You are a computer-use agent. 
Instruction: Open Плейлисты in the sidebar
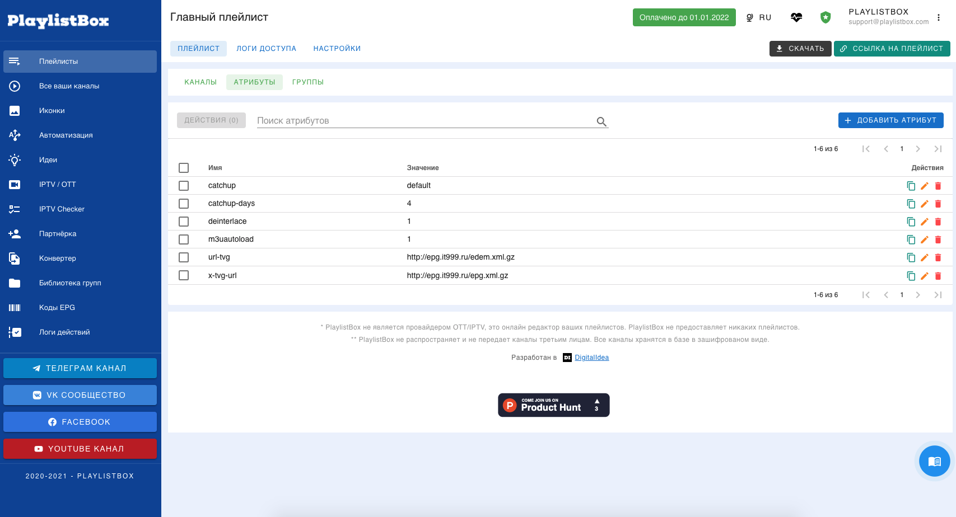tap(80, 62)
